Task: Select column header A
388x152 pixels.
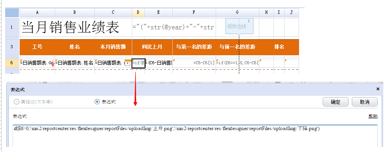Action: [37, 12]
